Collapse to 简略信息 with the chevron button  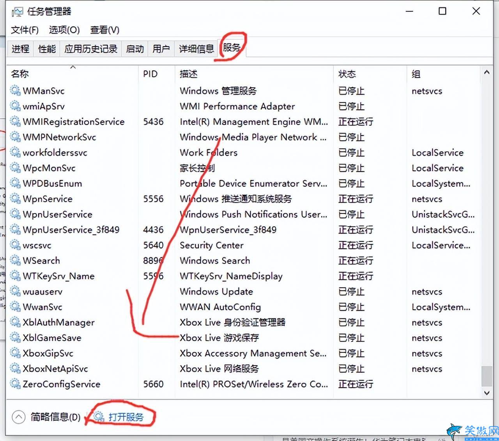[18, 417]
